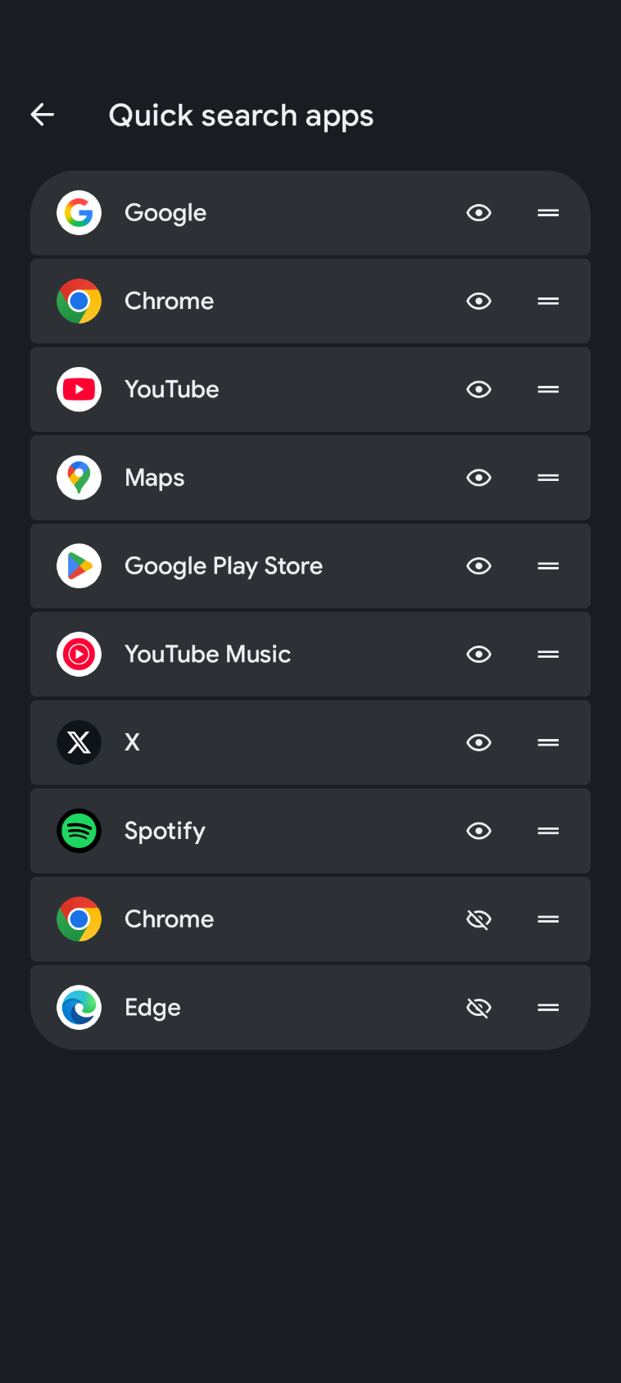Tap the Edge app icon
Viewport: 621px width, 1383px height.
[79, 1008]
